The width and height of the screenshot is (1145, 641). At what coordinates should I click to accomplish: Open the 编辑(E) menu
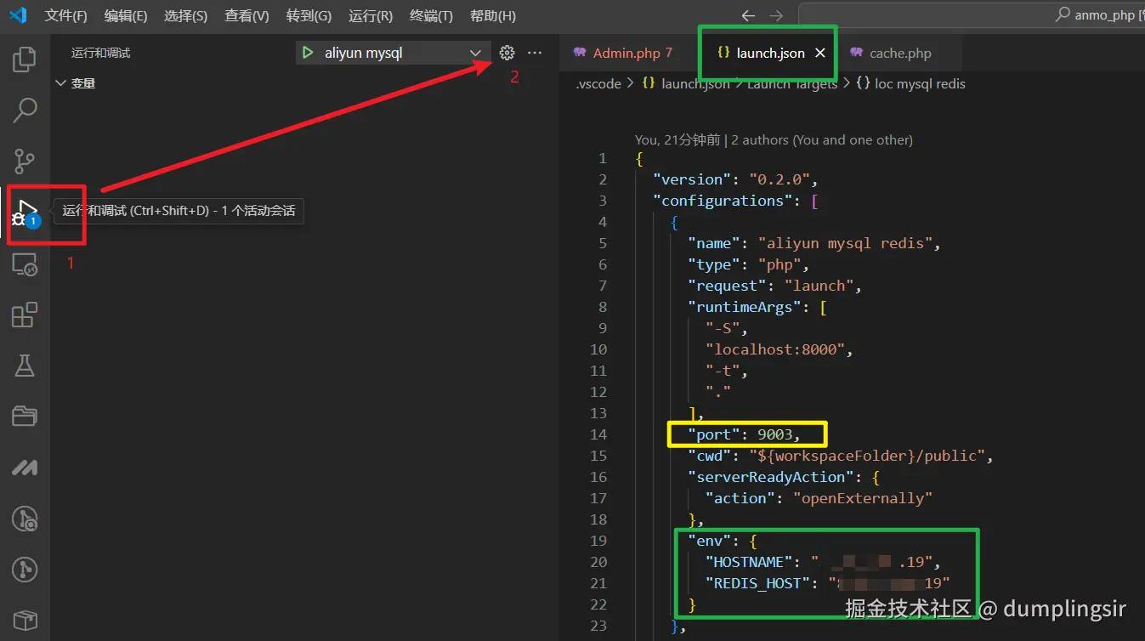coord(126,16)
